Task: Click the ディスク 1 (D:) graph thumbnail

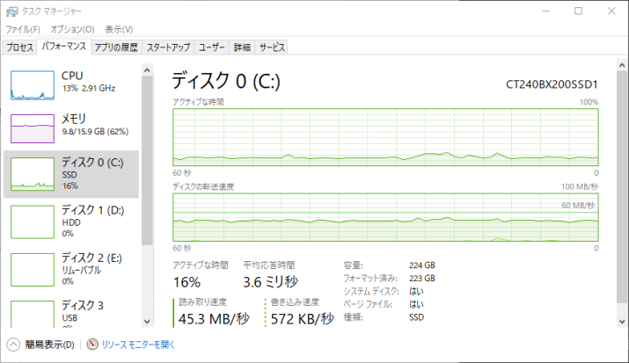Action: click(33, 221)
